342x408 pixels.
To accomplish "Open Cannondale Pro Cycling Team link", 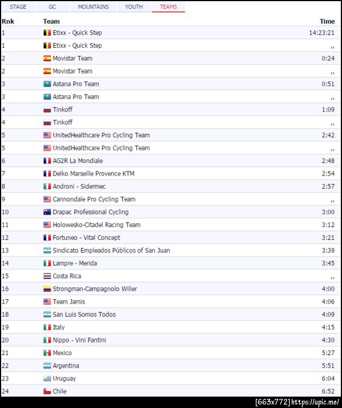I will (x=94, y=199).
